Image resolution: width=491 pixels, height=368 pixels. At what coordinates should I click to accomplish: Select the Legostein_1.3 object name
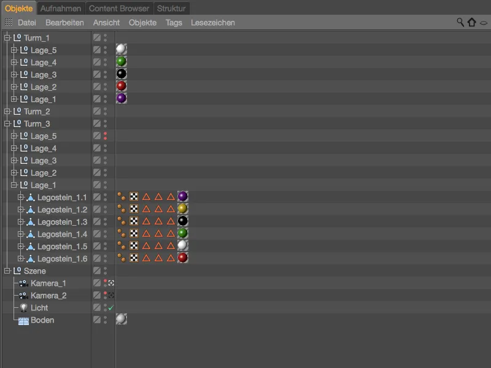(63, 222)
